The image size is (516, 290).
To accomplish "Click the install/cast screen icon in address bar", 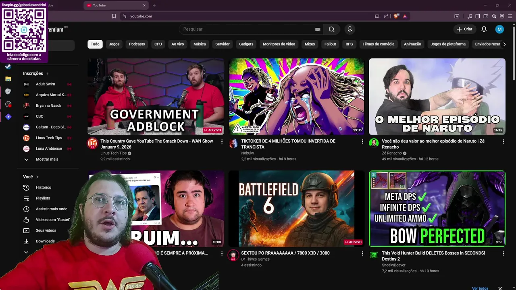I will point(377,16).
